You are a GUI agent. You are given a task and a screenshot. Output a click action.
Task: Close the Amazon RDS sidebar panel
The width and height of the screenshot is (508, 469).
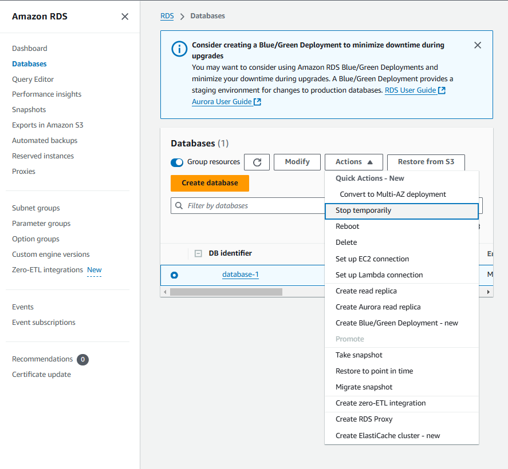tap(125, 17)
